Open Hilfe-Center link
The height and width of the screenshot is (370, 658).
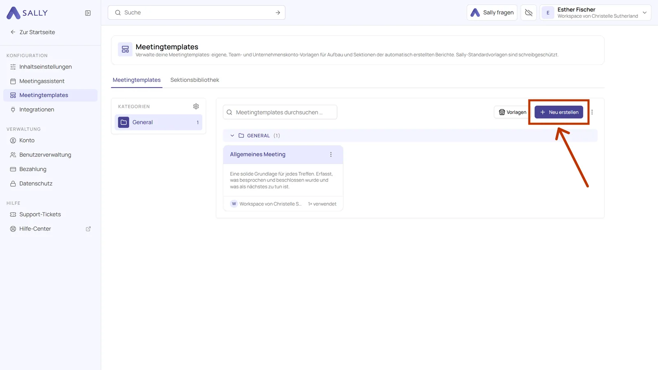[x=50, y=229]
